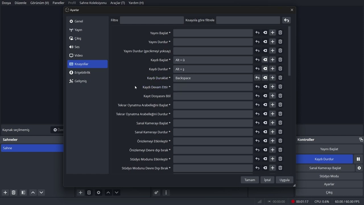Screen dimensions: 364x205
Task: Open the three-dot audio mixer menu
Action: [166, 192]
